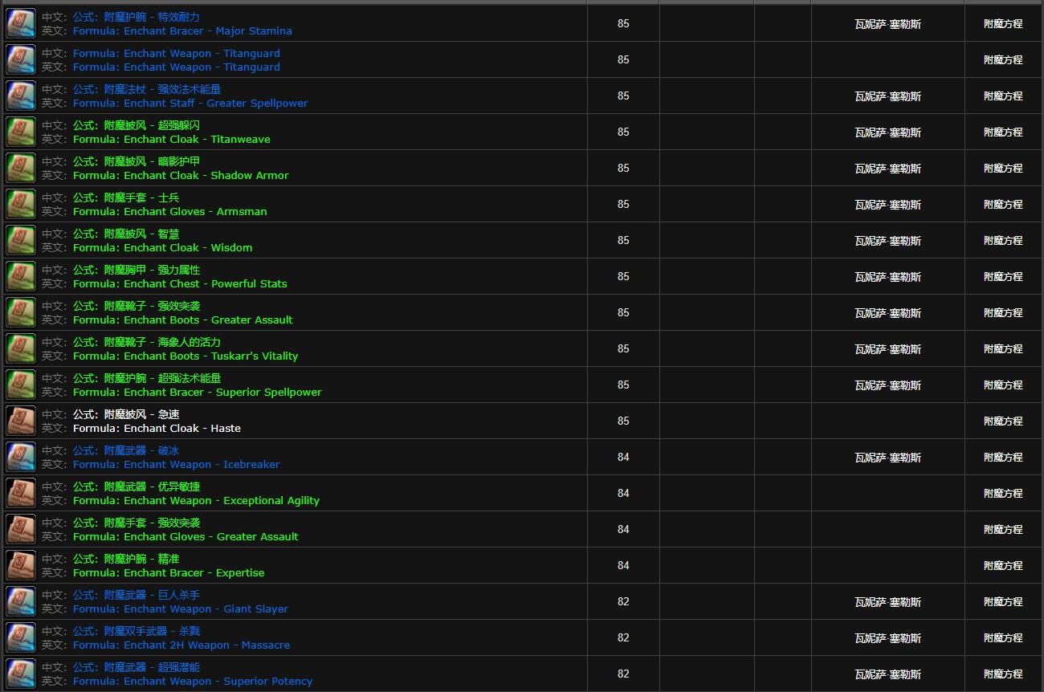Image resolution: width=1044 pixels, height=692 pixels.
Task: Click the Enchant Gloves - Armsman recipe icon
Action: pyautogui.click(x=21, y=205)
